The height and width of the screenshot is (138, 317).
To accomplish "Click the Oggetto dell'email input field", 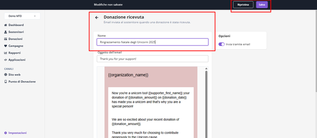I will [152, 59].
